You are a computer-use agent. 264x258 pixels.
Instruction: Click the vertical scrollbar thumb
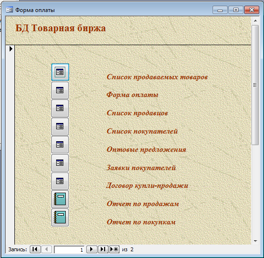pos(255,85)
